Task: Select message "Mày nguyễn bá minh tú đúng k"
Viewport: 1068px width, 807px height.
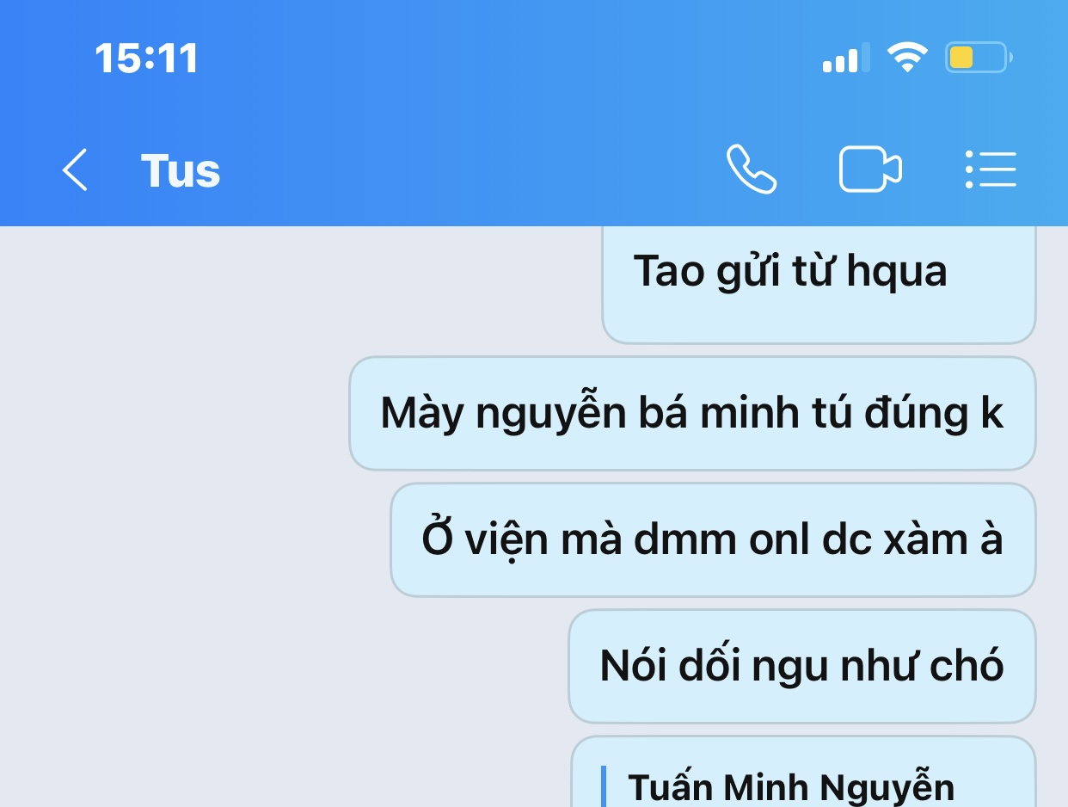Action: [x=692, y=414]
